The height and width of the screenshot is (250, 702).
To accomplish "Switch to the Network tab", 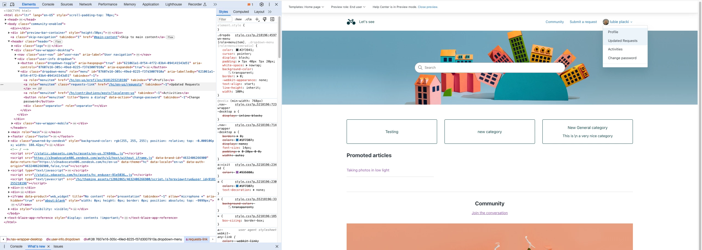I will (x=86, y=4).
